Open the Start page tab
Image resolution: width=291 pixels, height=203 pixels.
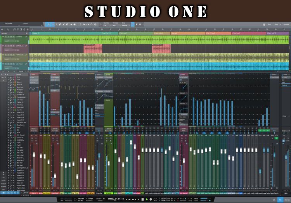269,24
